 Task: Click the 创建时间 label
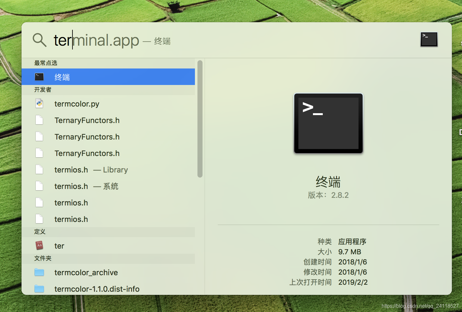click(317, 262)
